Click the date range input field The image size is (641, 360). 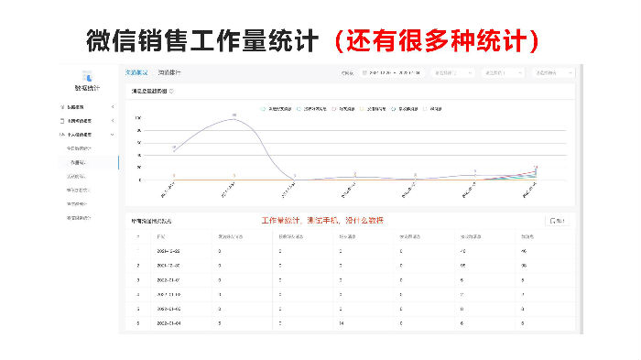(393, 72)
